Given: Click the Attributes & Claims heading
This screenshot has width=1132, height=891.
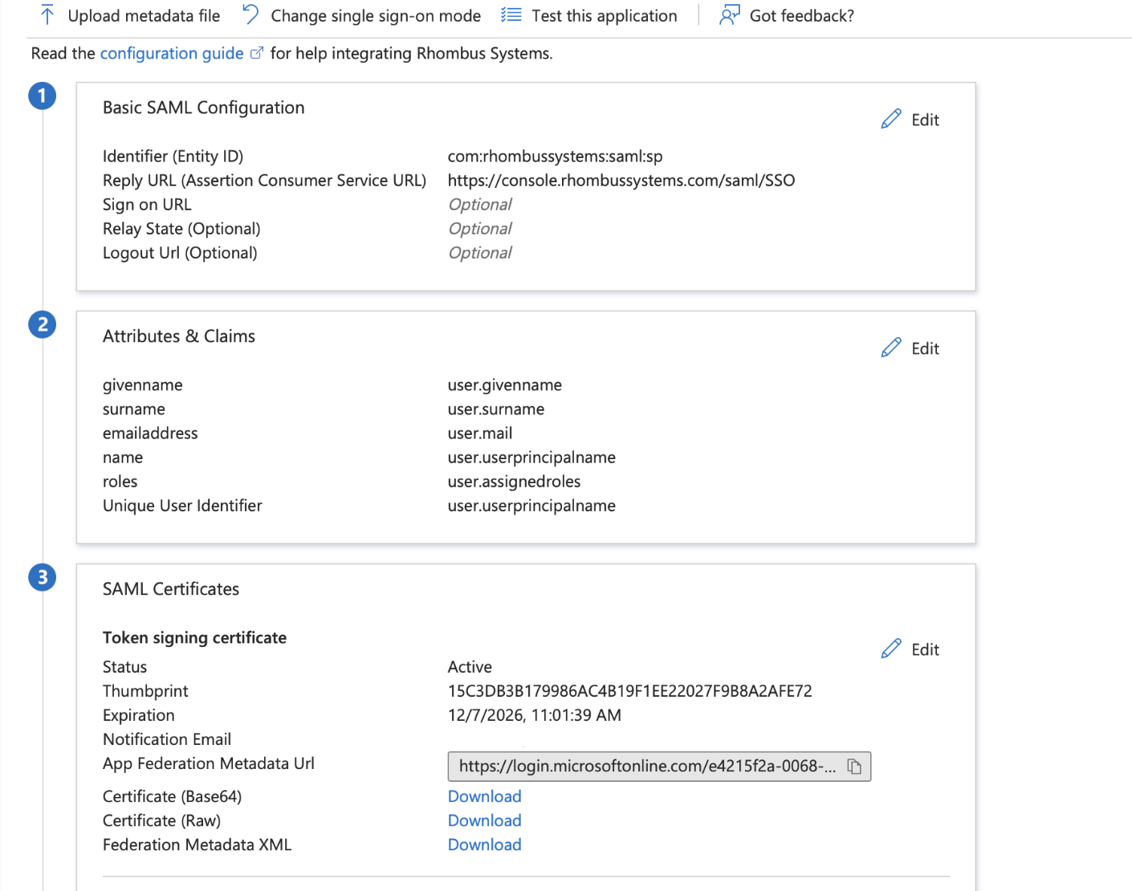Looking at the screenshot, I should click(x=179, y=336).
